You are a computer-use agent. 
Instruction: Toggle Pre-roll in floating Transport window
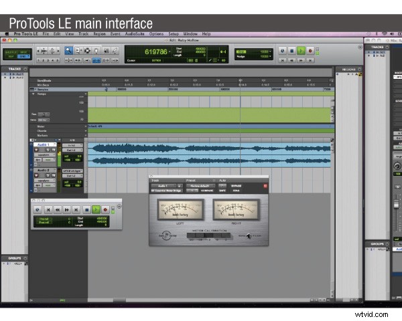[44, 219]
